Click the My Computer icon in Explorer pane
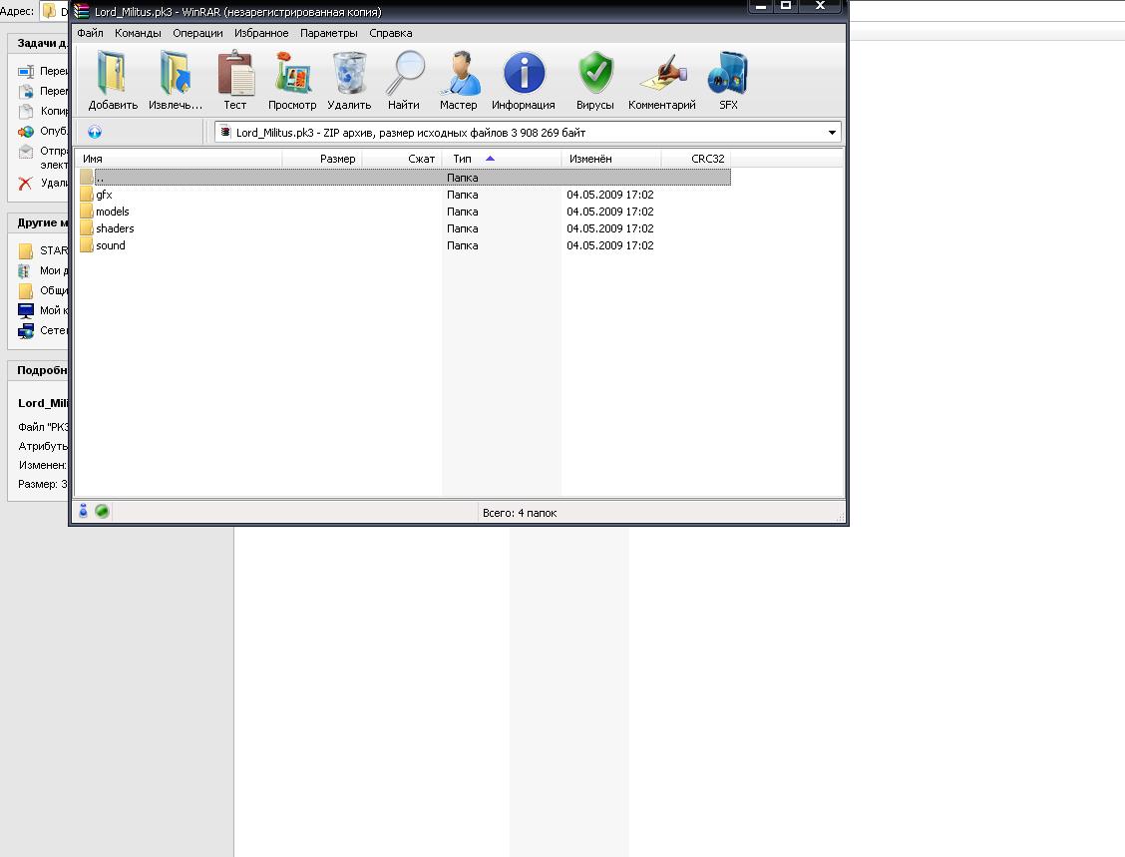This screenshot has height=857, width=1125. click(x=26, y=311)
